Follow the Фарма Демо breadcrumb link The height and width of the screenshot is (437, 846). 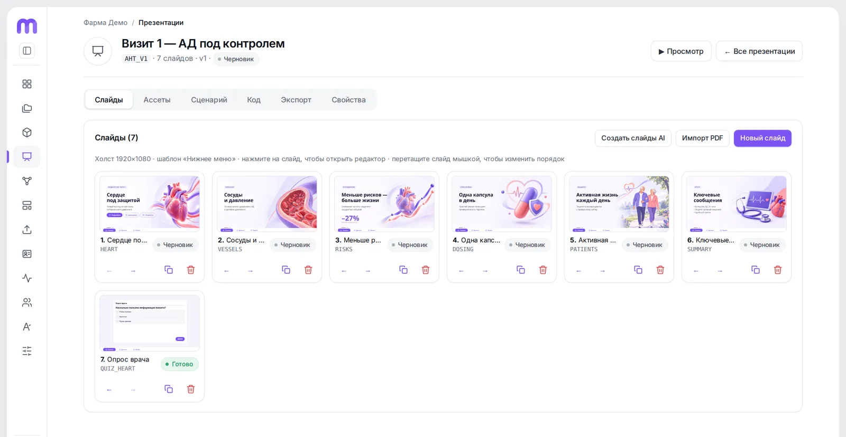click(105, 23)
